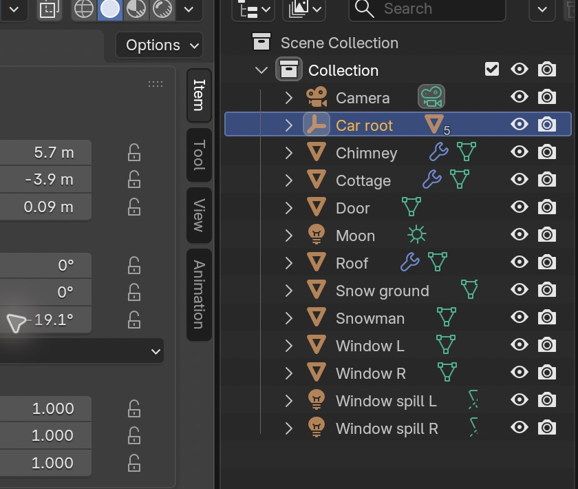Open the outliner display mode dropdown
Image resolution: width=578 pixels, height=489 pixels.
254,9
